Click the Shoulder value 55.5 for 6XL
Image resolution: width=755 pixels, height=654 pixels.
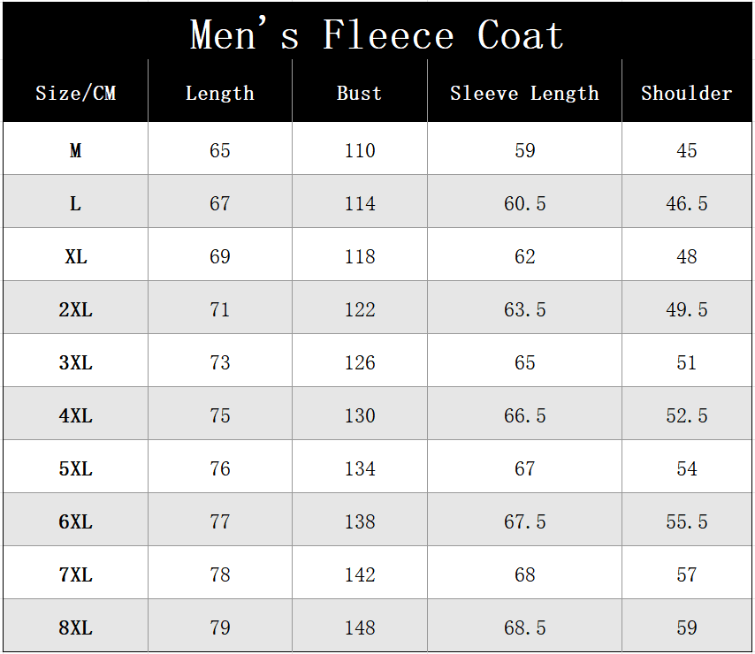click(686, 522)
